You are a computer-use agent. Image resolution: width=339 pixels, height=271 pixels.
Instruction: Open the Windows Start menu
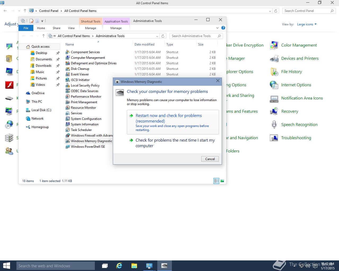6,266
